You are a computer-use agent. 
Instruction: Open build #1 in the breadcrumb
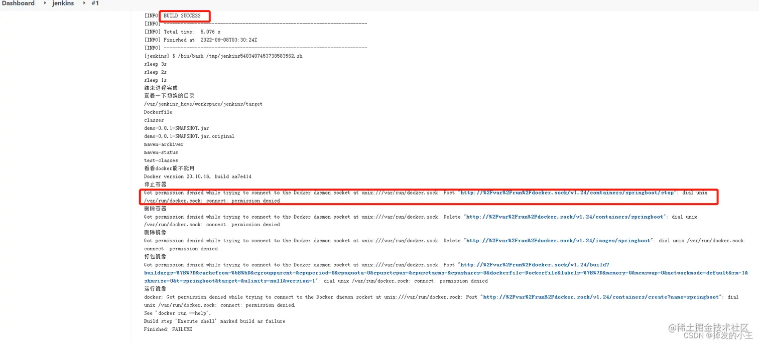pos(95,3)
